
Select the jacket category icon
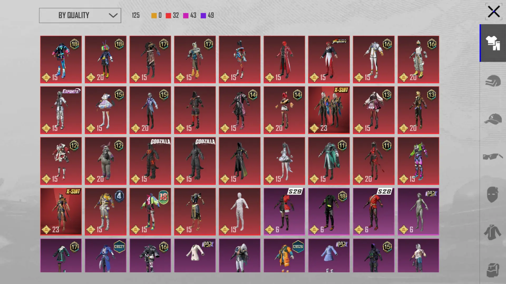pyautogui.click(x=492, y=232)
